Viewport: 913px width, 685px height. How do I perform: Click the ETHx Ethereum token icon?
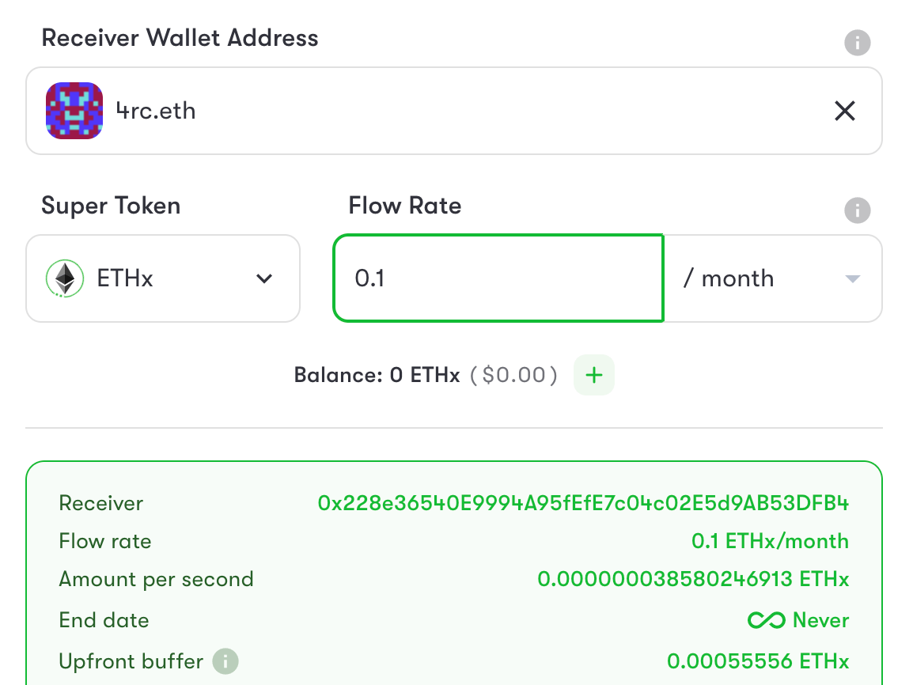click(x=65, y=278)
